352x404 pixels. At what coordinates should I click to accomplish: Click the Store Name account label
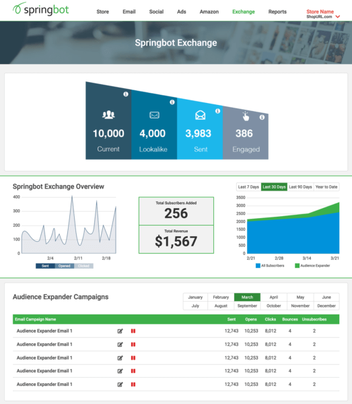(x=320, y=11)
